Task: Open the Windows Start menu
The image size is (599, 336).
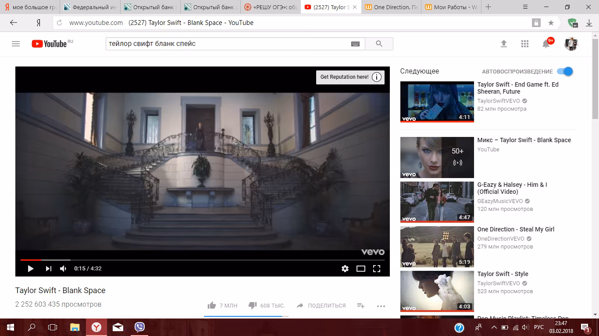Action: pos(11,327)
